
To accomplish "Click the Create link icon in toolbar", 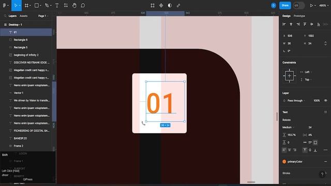I will click(178, 6).
